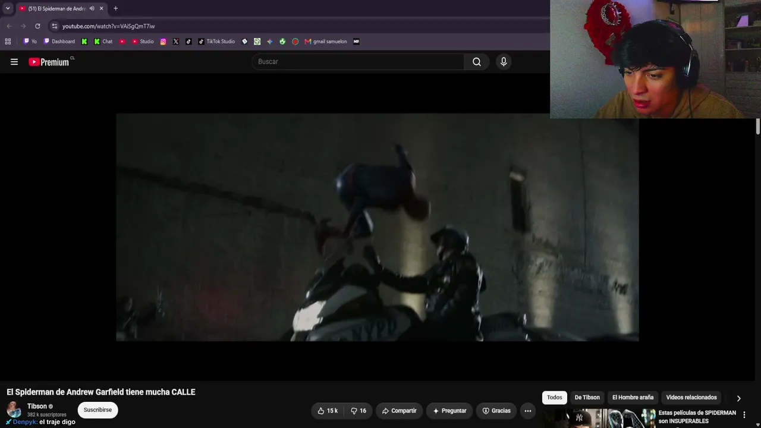
Task: Open a new browser tab
Action: pos(115,8)
